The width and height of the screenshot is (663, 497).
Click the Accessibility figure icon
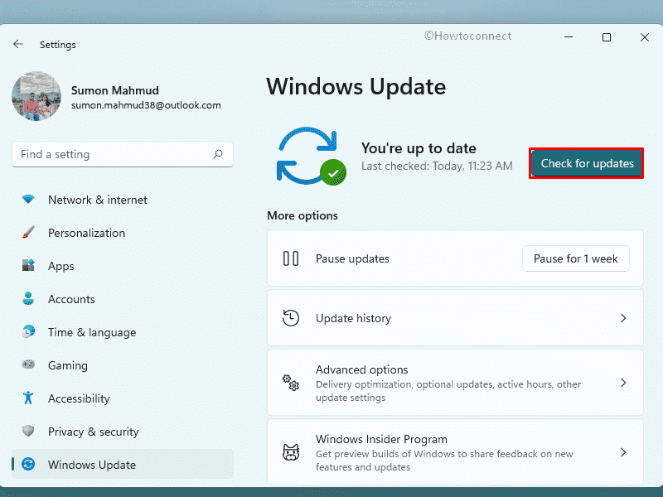pyautogui.click(x=28, y=398)
